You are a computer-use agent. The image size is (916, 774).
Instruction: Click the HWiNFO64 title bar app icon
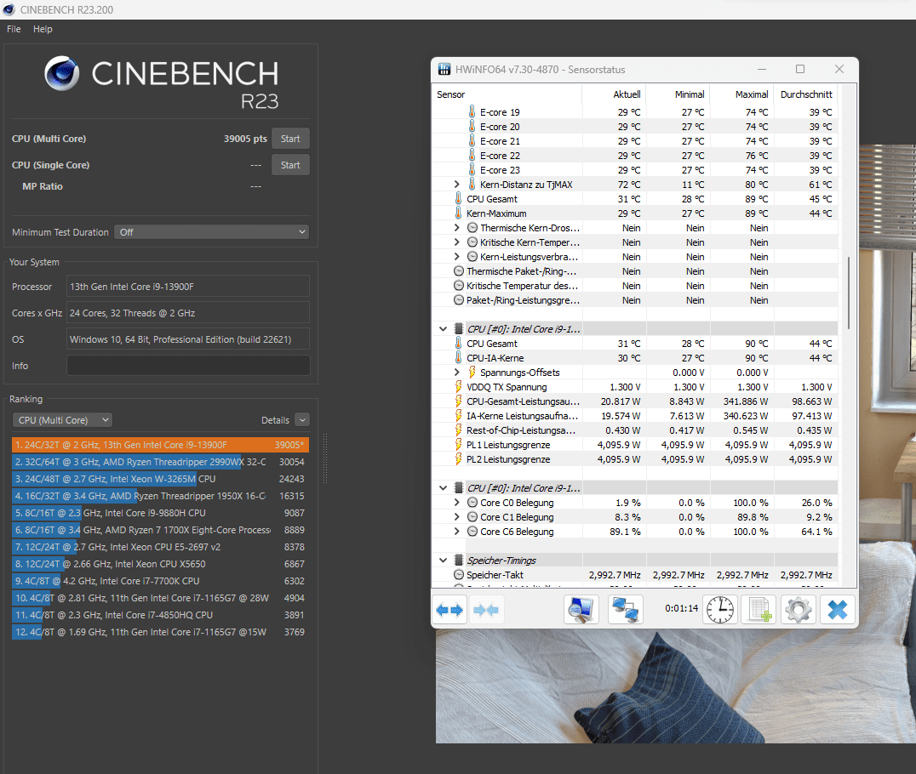pyautogui.click(x=444, y=70)
